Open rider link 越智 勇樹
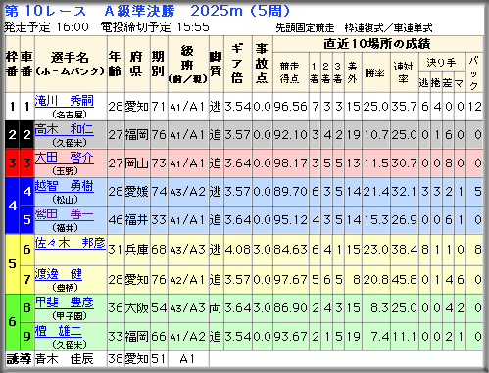The width and height of the screenshot is (489, 373). (65, 186)
